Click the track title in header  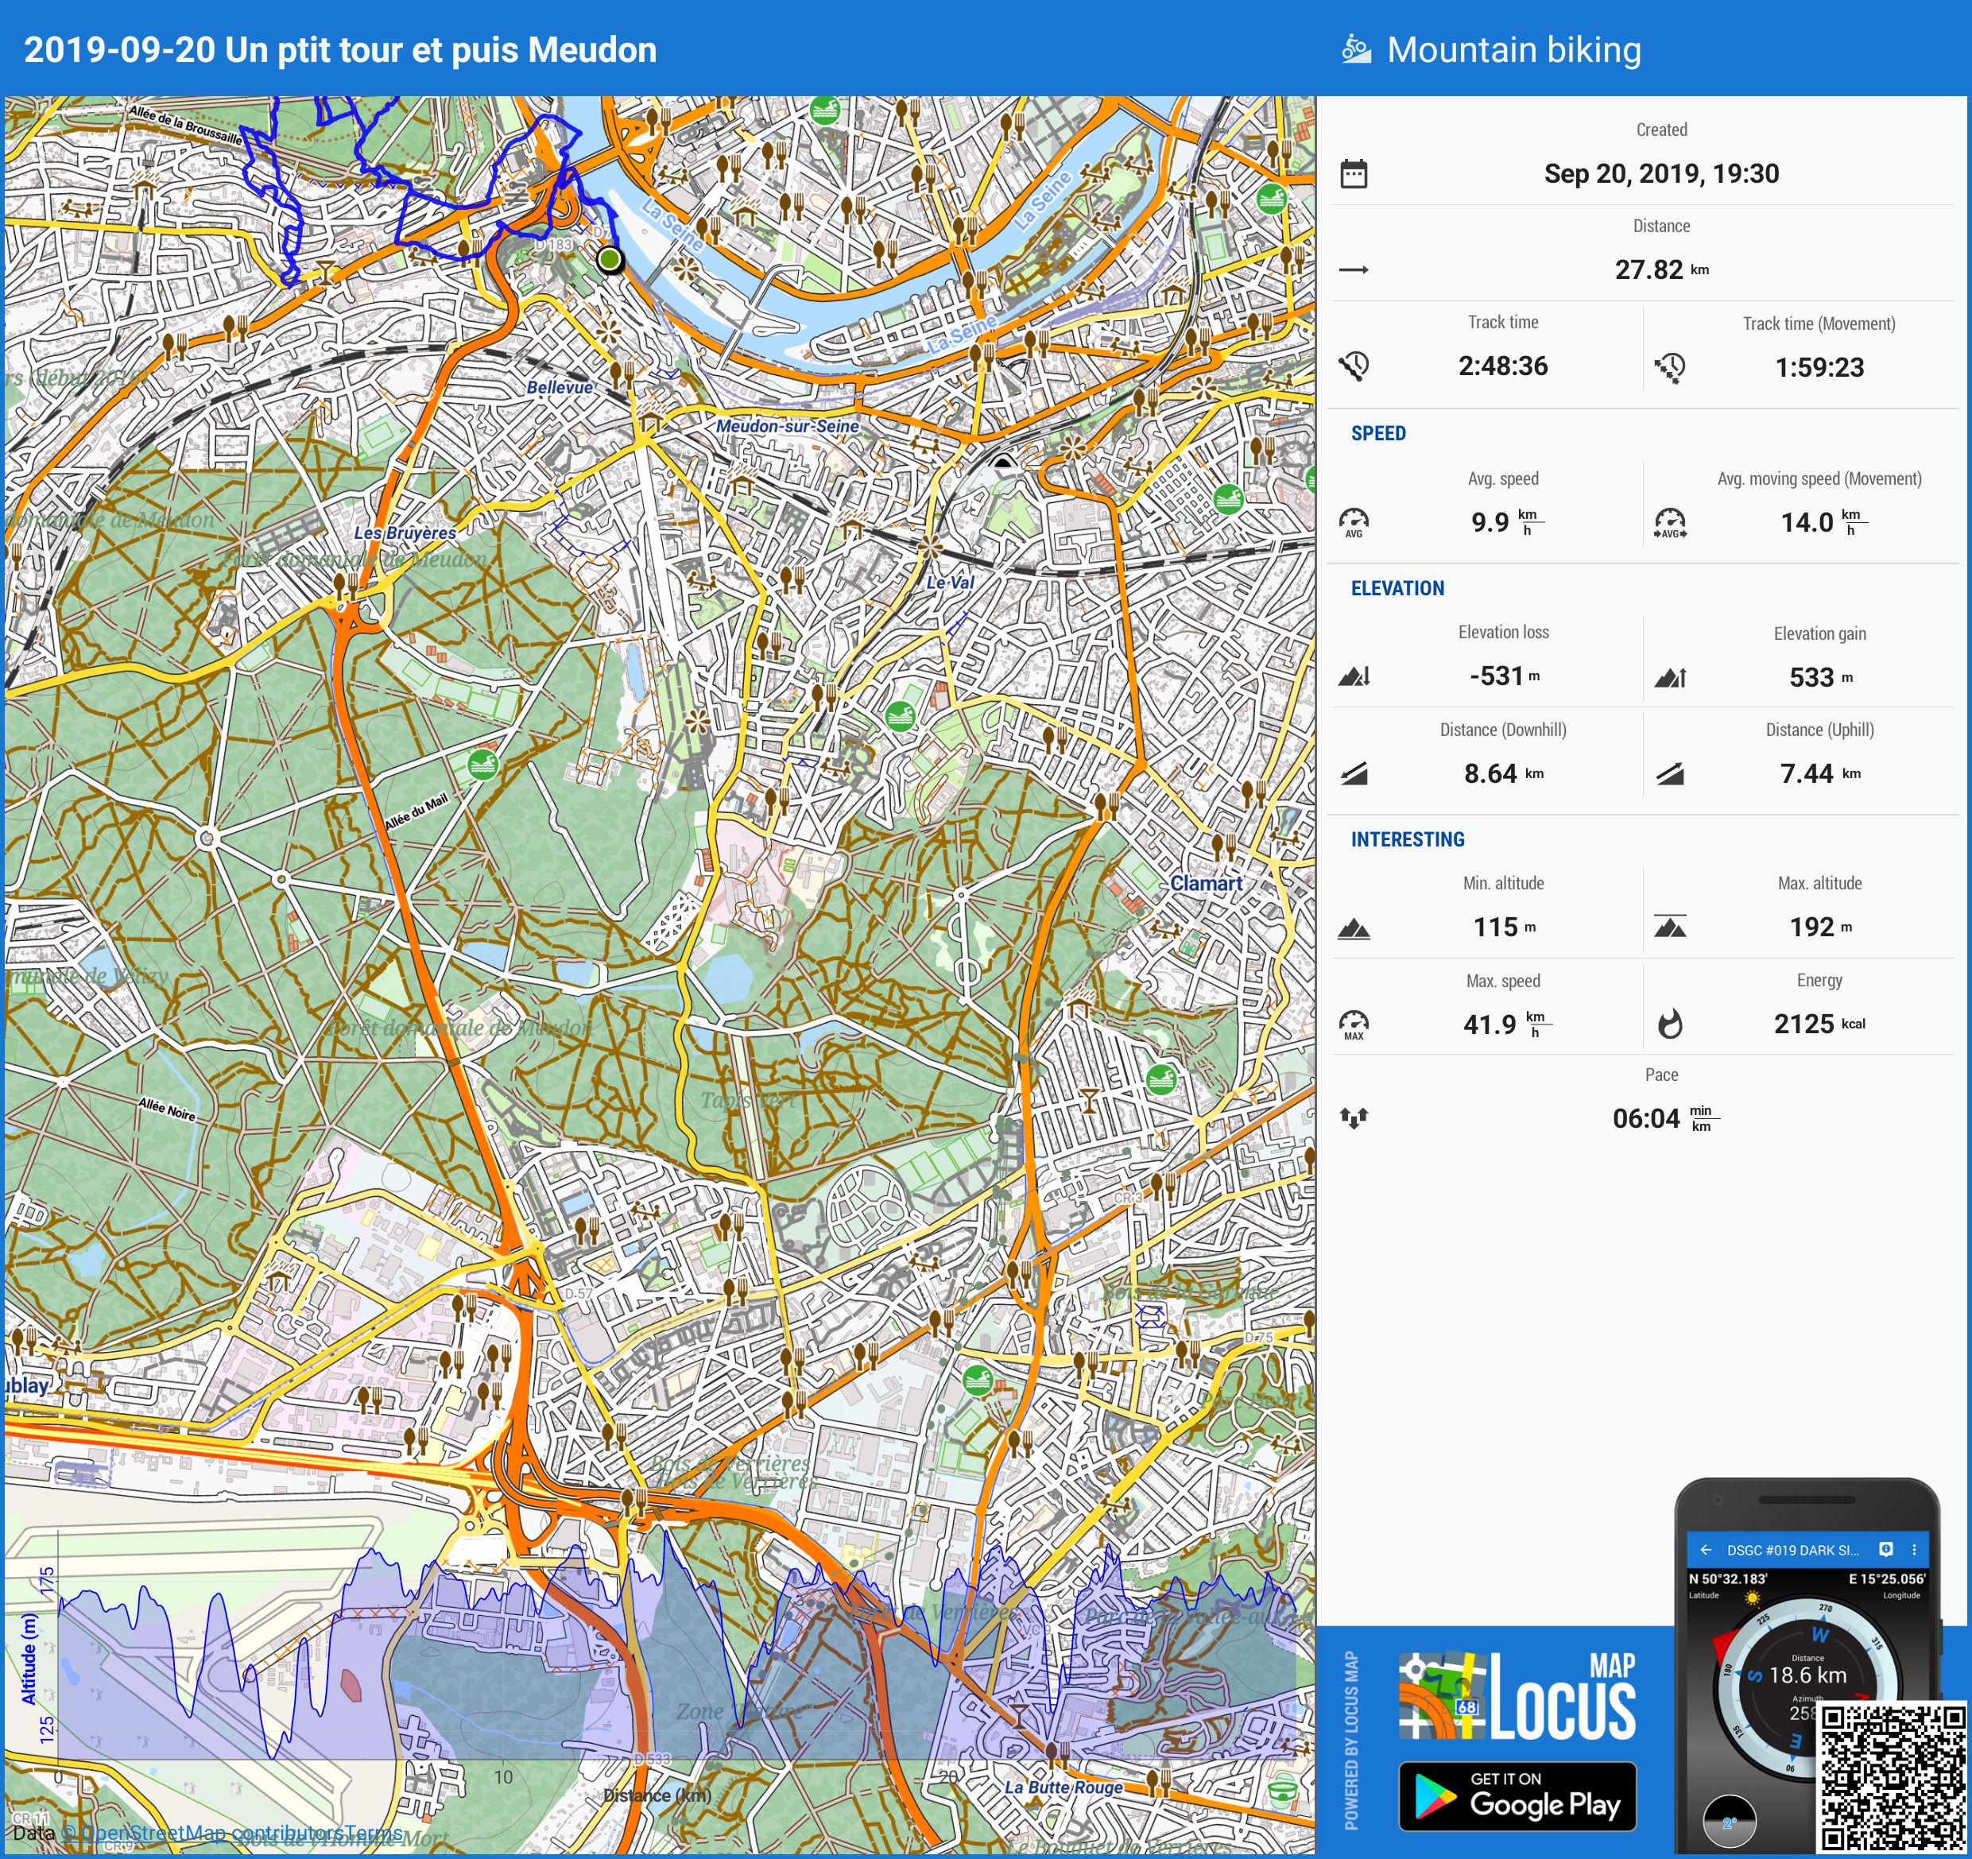click(x=340, y=49)
